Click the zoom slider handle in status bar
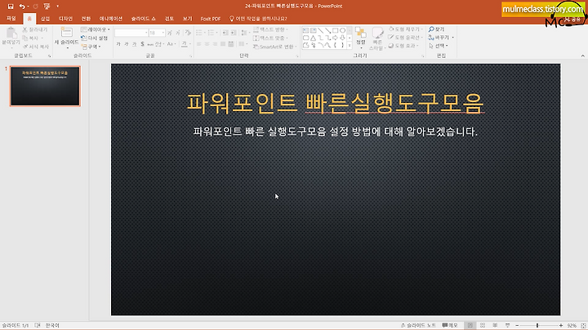Image resolution: width=588 pixels, height=330 pixels. click(x=537, y=325)
